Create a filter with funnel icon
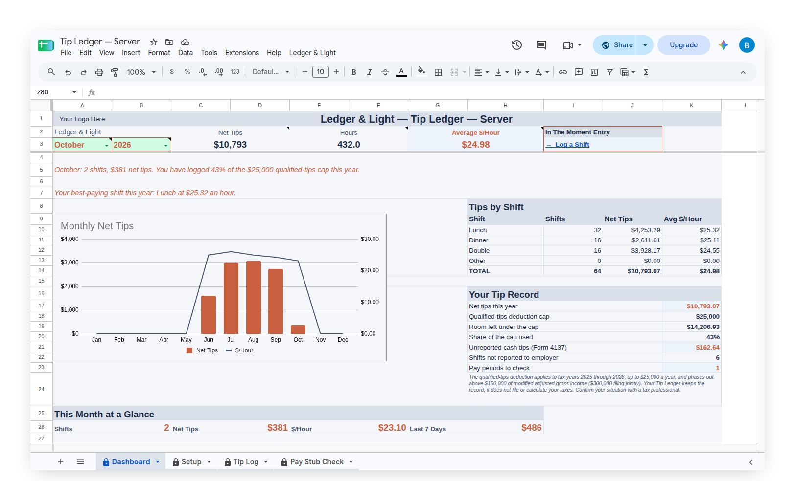The width and height of the screenshot is (795, 481). click(610, 72)
